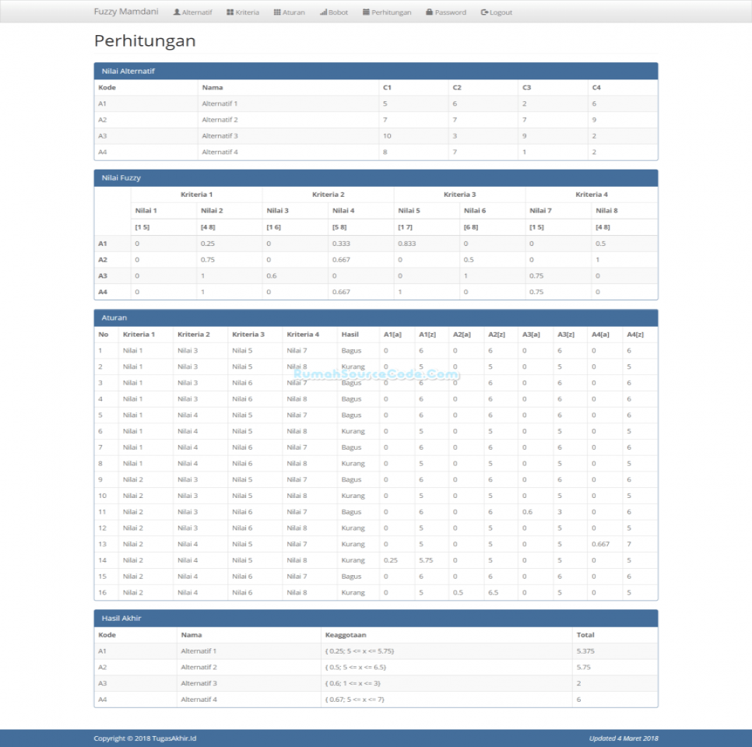Click the TugasAkhir.Id copyright footer text

coord(145,738)
